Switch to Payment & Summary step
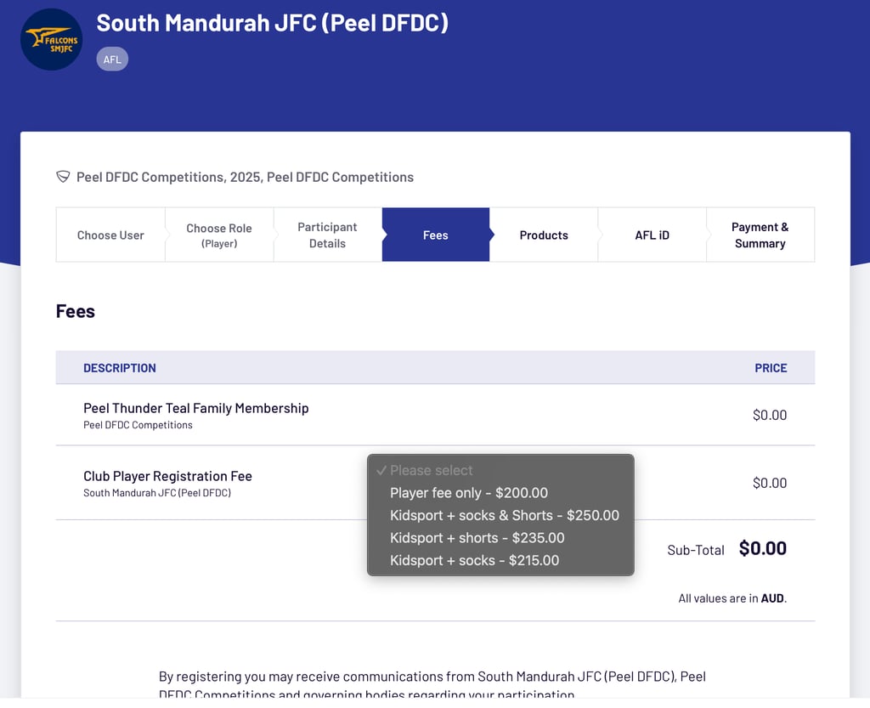Screen dimensions: 870x708 coord(760,235)
